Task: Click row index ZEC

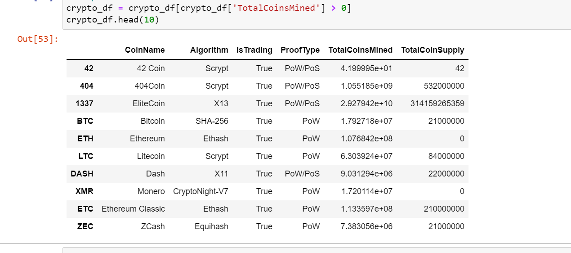Action: coord(85,226)
